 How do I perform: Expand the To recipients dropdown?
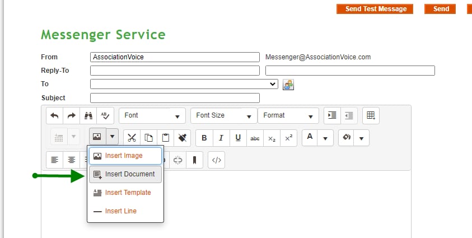[x=184, y=84]
